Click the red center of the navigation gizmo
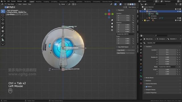 [109, 14]
